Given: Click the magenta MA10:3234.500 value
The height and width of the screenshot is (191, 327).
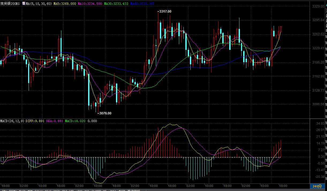Looking at the screenshot, I should 89,4.
